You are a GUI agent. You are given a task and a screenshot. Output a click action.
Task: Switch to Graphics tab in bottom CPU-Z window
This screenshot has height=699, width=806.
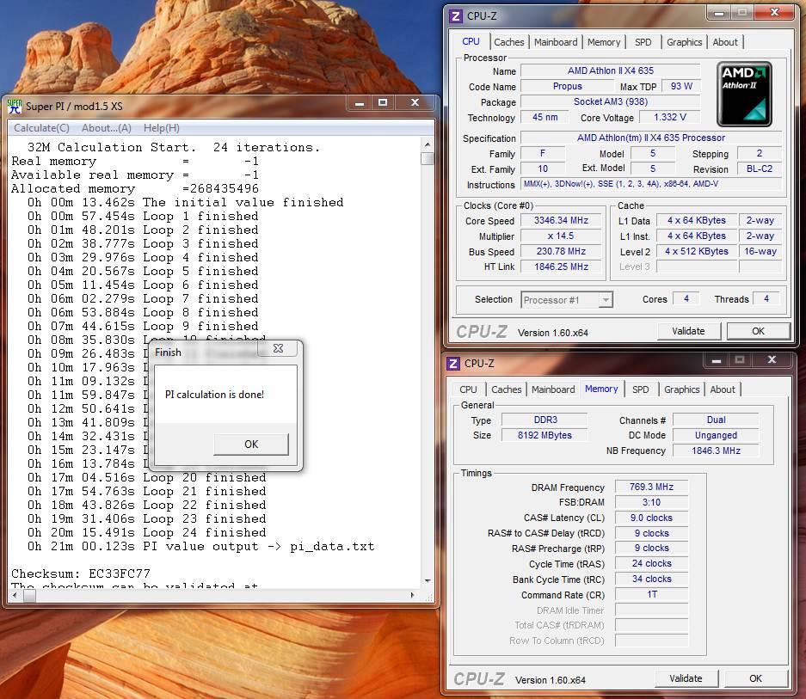click(x=681, y=389)
